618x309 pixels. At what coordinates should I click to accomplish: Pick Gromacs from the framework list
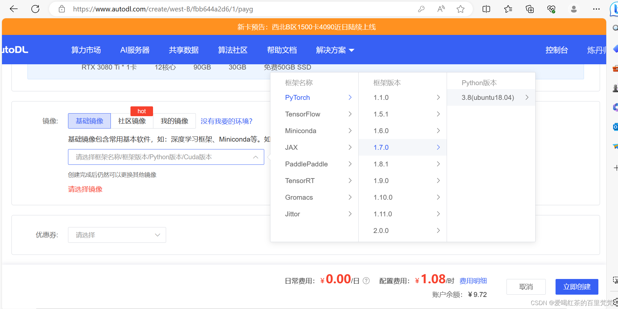pyautogui.click(x=315, y=197)
